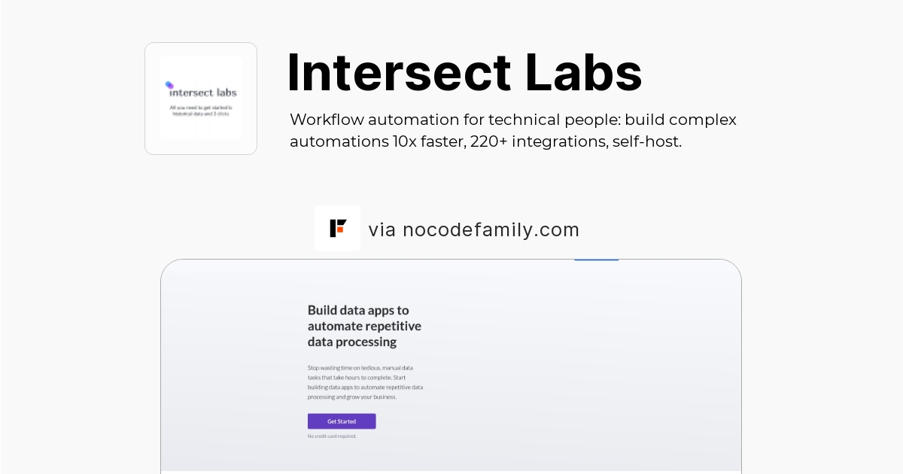Click the 'Stop wasting time on tedious' line
The width and height of the screenshot is (903, 474).
click(360, 368)
